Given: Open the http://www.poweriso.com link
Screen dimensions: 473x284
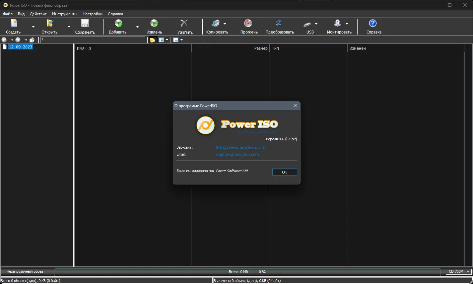Looking at the screenshot, I should tap(240, 147).
